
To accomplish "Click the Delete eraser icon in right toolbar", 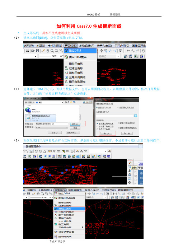I will pyautogui.click(x=130, y=163).
